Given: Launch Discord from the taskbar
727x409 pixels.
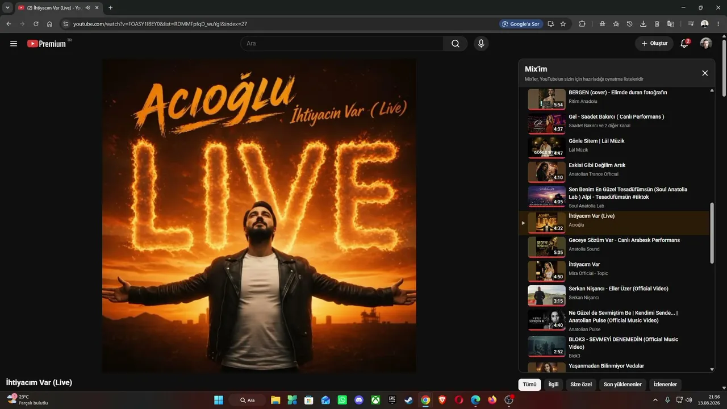Looking at the screenshot, I should (358, 400).
